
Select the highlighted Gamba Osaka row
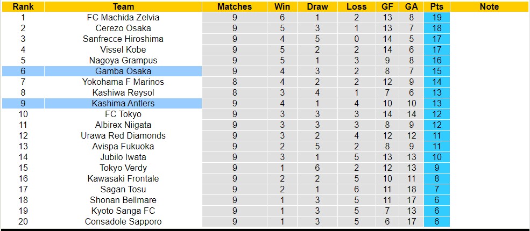tap(123, 71)
